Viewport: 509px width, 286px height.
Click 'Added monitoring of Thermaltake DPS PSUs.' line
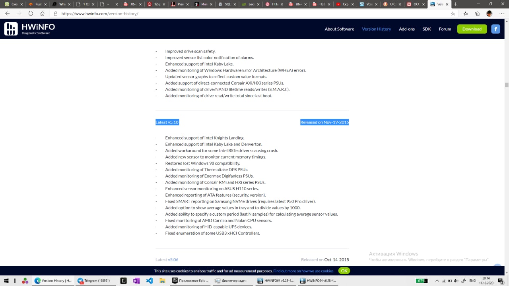206,170
